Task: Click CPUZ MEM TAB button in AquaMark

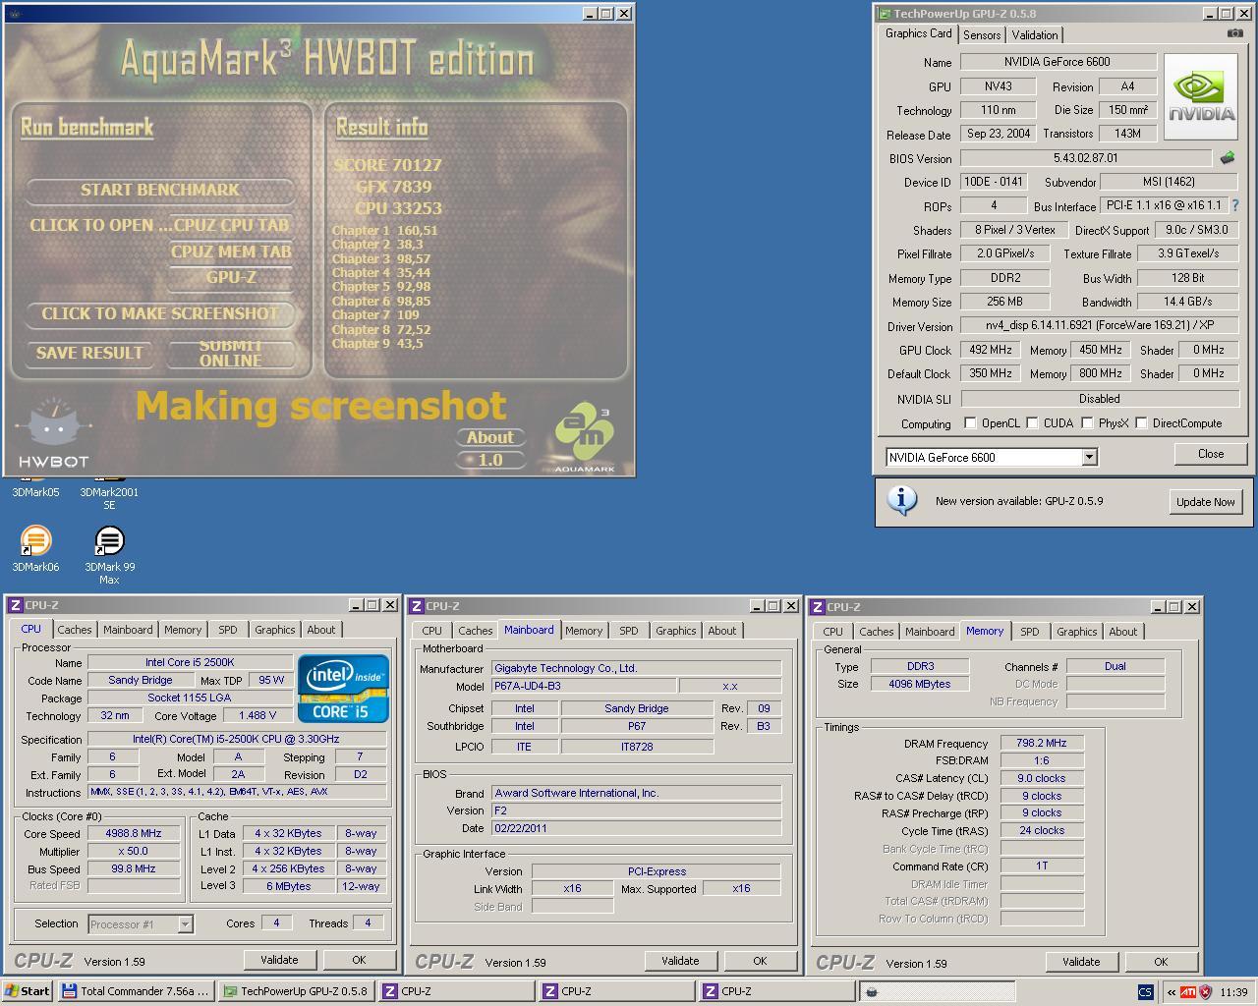Action: tap(232, 251)
